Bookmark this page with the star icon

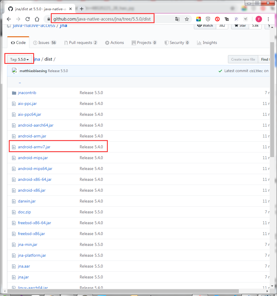pyautogui.click(x=187, y=19)
